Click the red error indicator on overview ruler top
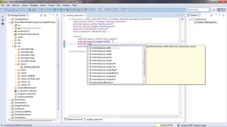Image resolution: width=227 pixels, height=127 pixels. tap(182, 19)
